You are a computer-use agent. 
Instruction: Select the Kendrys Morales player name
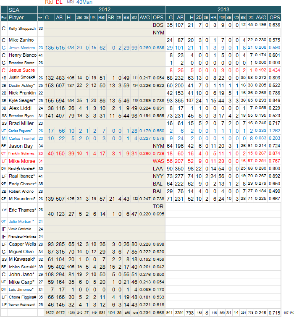click(x=21, y=168)
